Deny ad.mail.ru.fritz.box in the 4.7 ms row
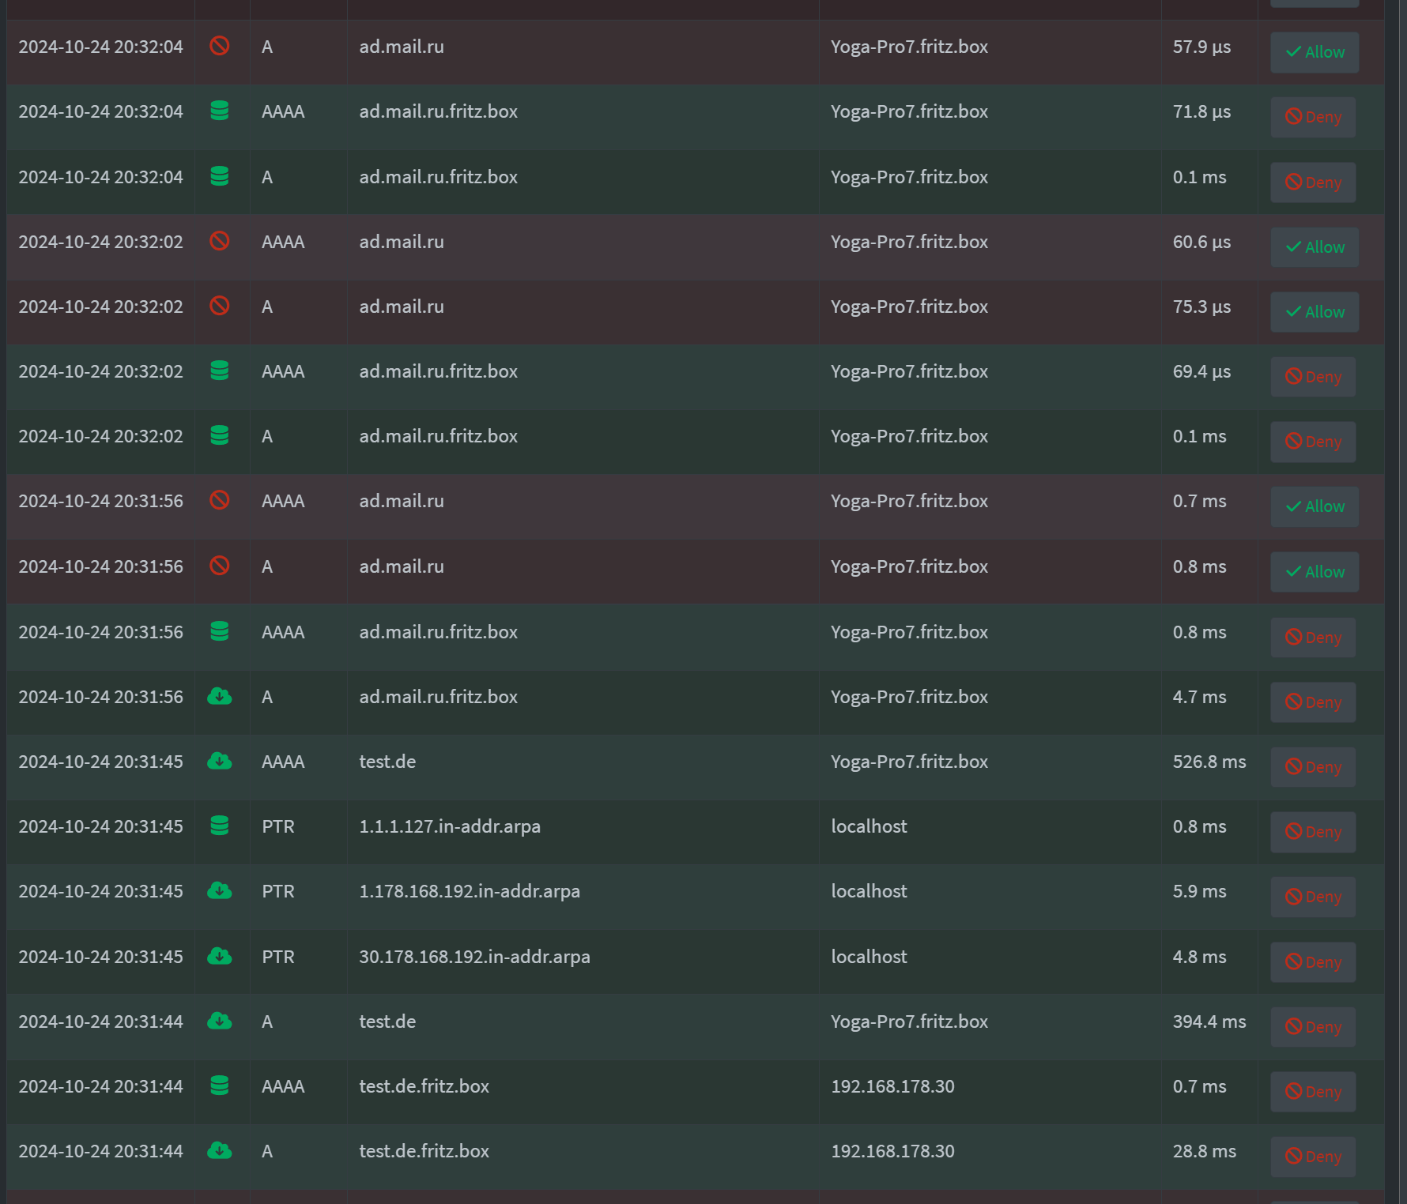Viewport: 1407px width, 1204px height. 1313,702
